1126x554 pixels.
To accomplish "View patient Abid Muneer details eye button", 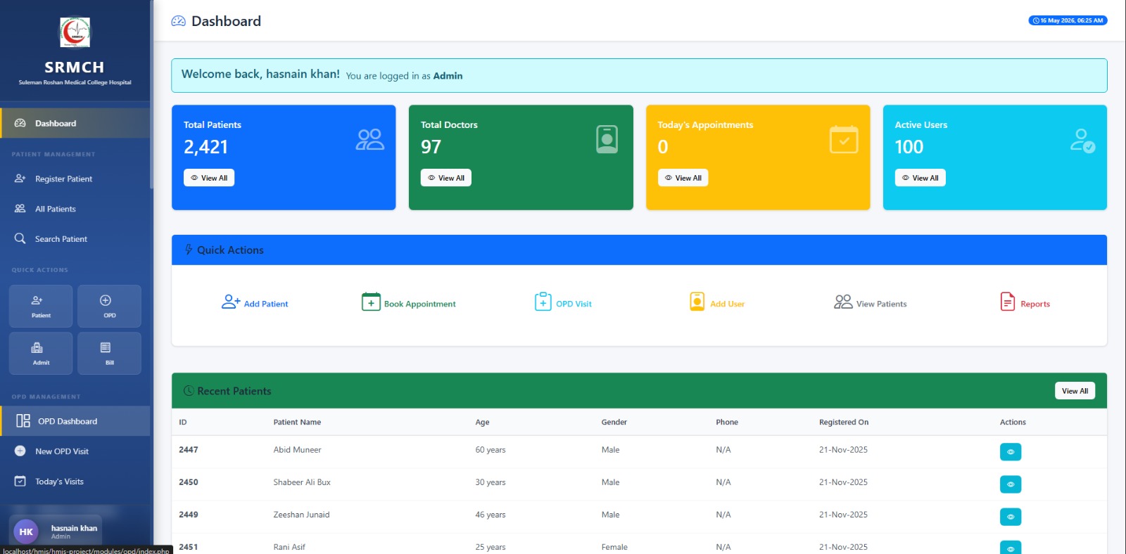I will click(x=1011, y=451).
